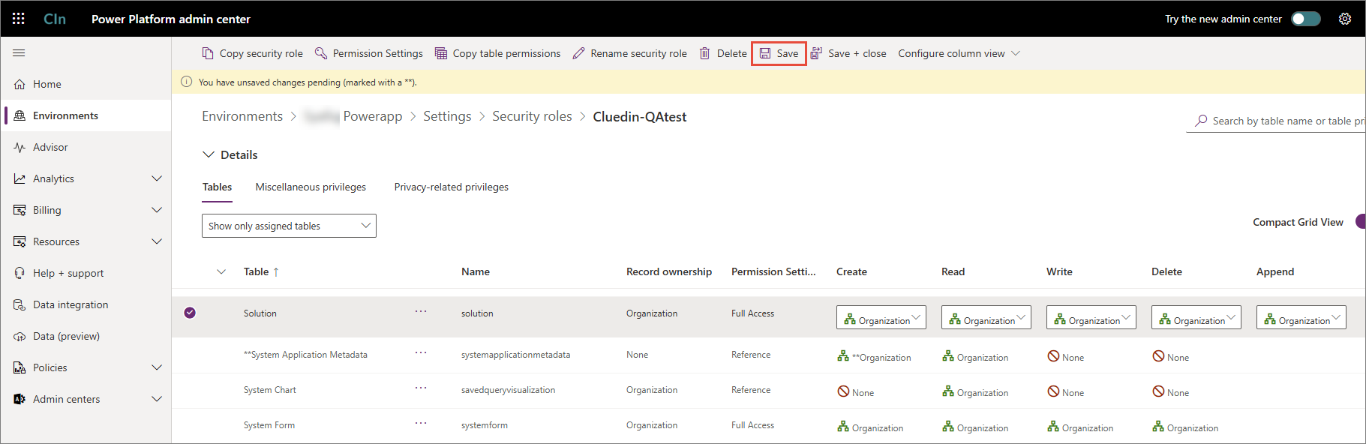Switch to the Tables tab
The image size is (1366, 444).
(217, 187)
